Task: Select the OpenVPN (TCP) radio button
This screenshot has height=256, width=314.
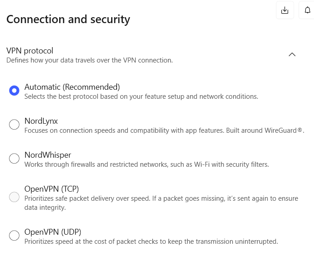Action: 14,197
